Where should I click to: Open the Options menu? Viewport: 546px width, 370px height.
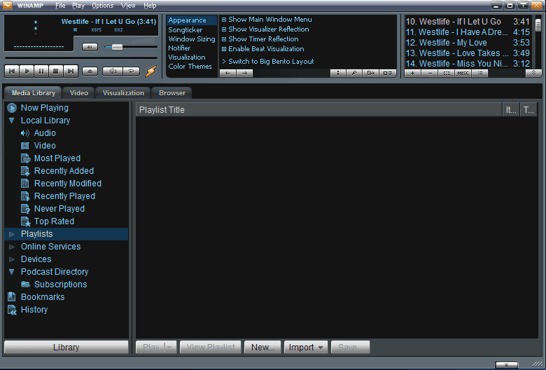tap(103, 6)
